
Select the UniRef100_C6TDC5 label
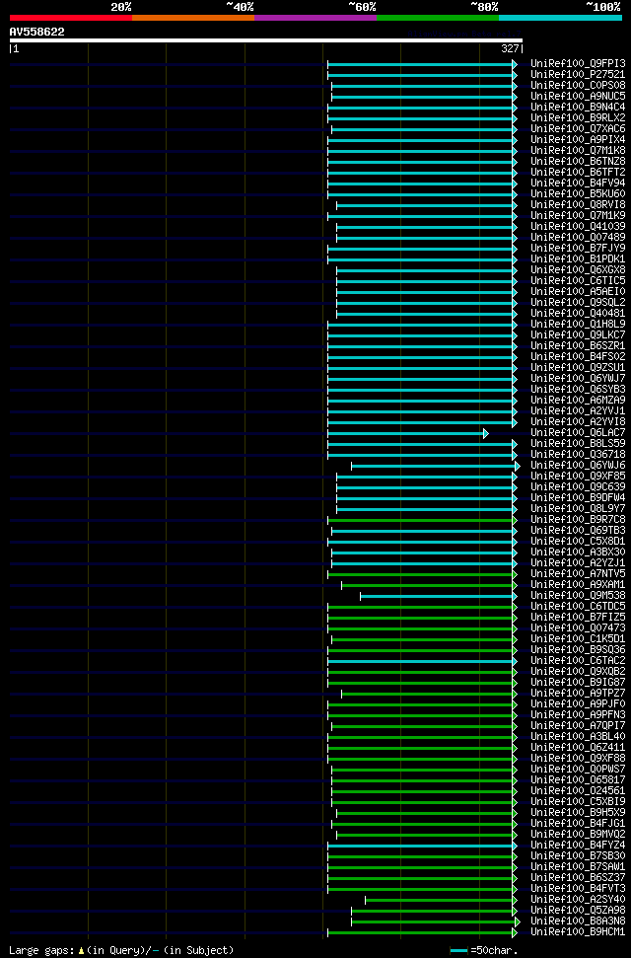click(578, 606)
